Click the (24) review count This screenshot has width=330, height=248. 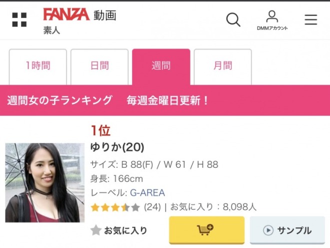(x=152, y=207)
